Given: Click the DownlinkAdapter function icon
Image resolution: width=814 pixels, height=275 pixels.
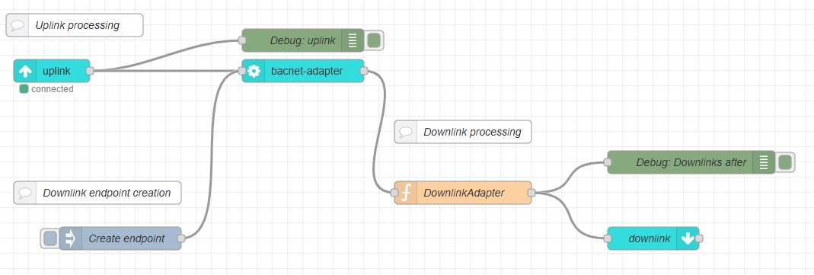Looking at the screenshot, I should (406, 193).
